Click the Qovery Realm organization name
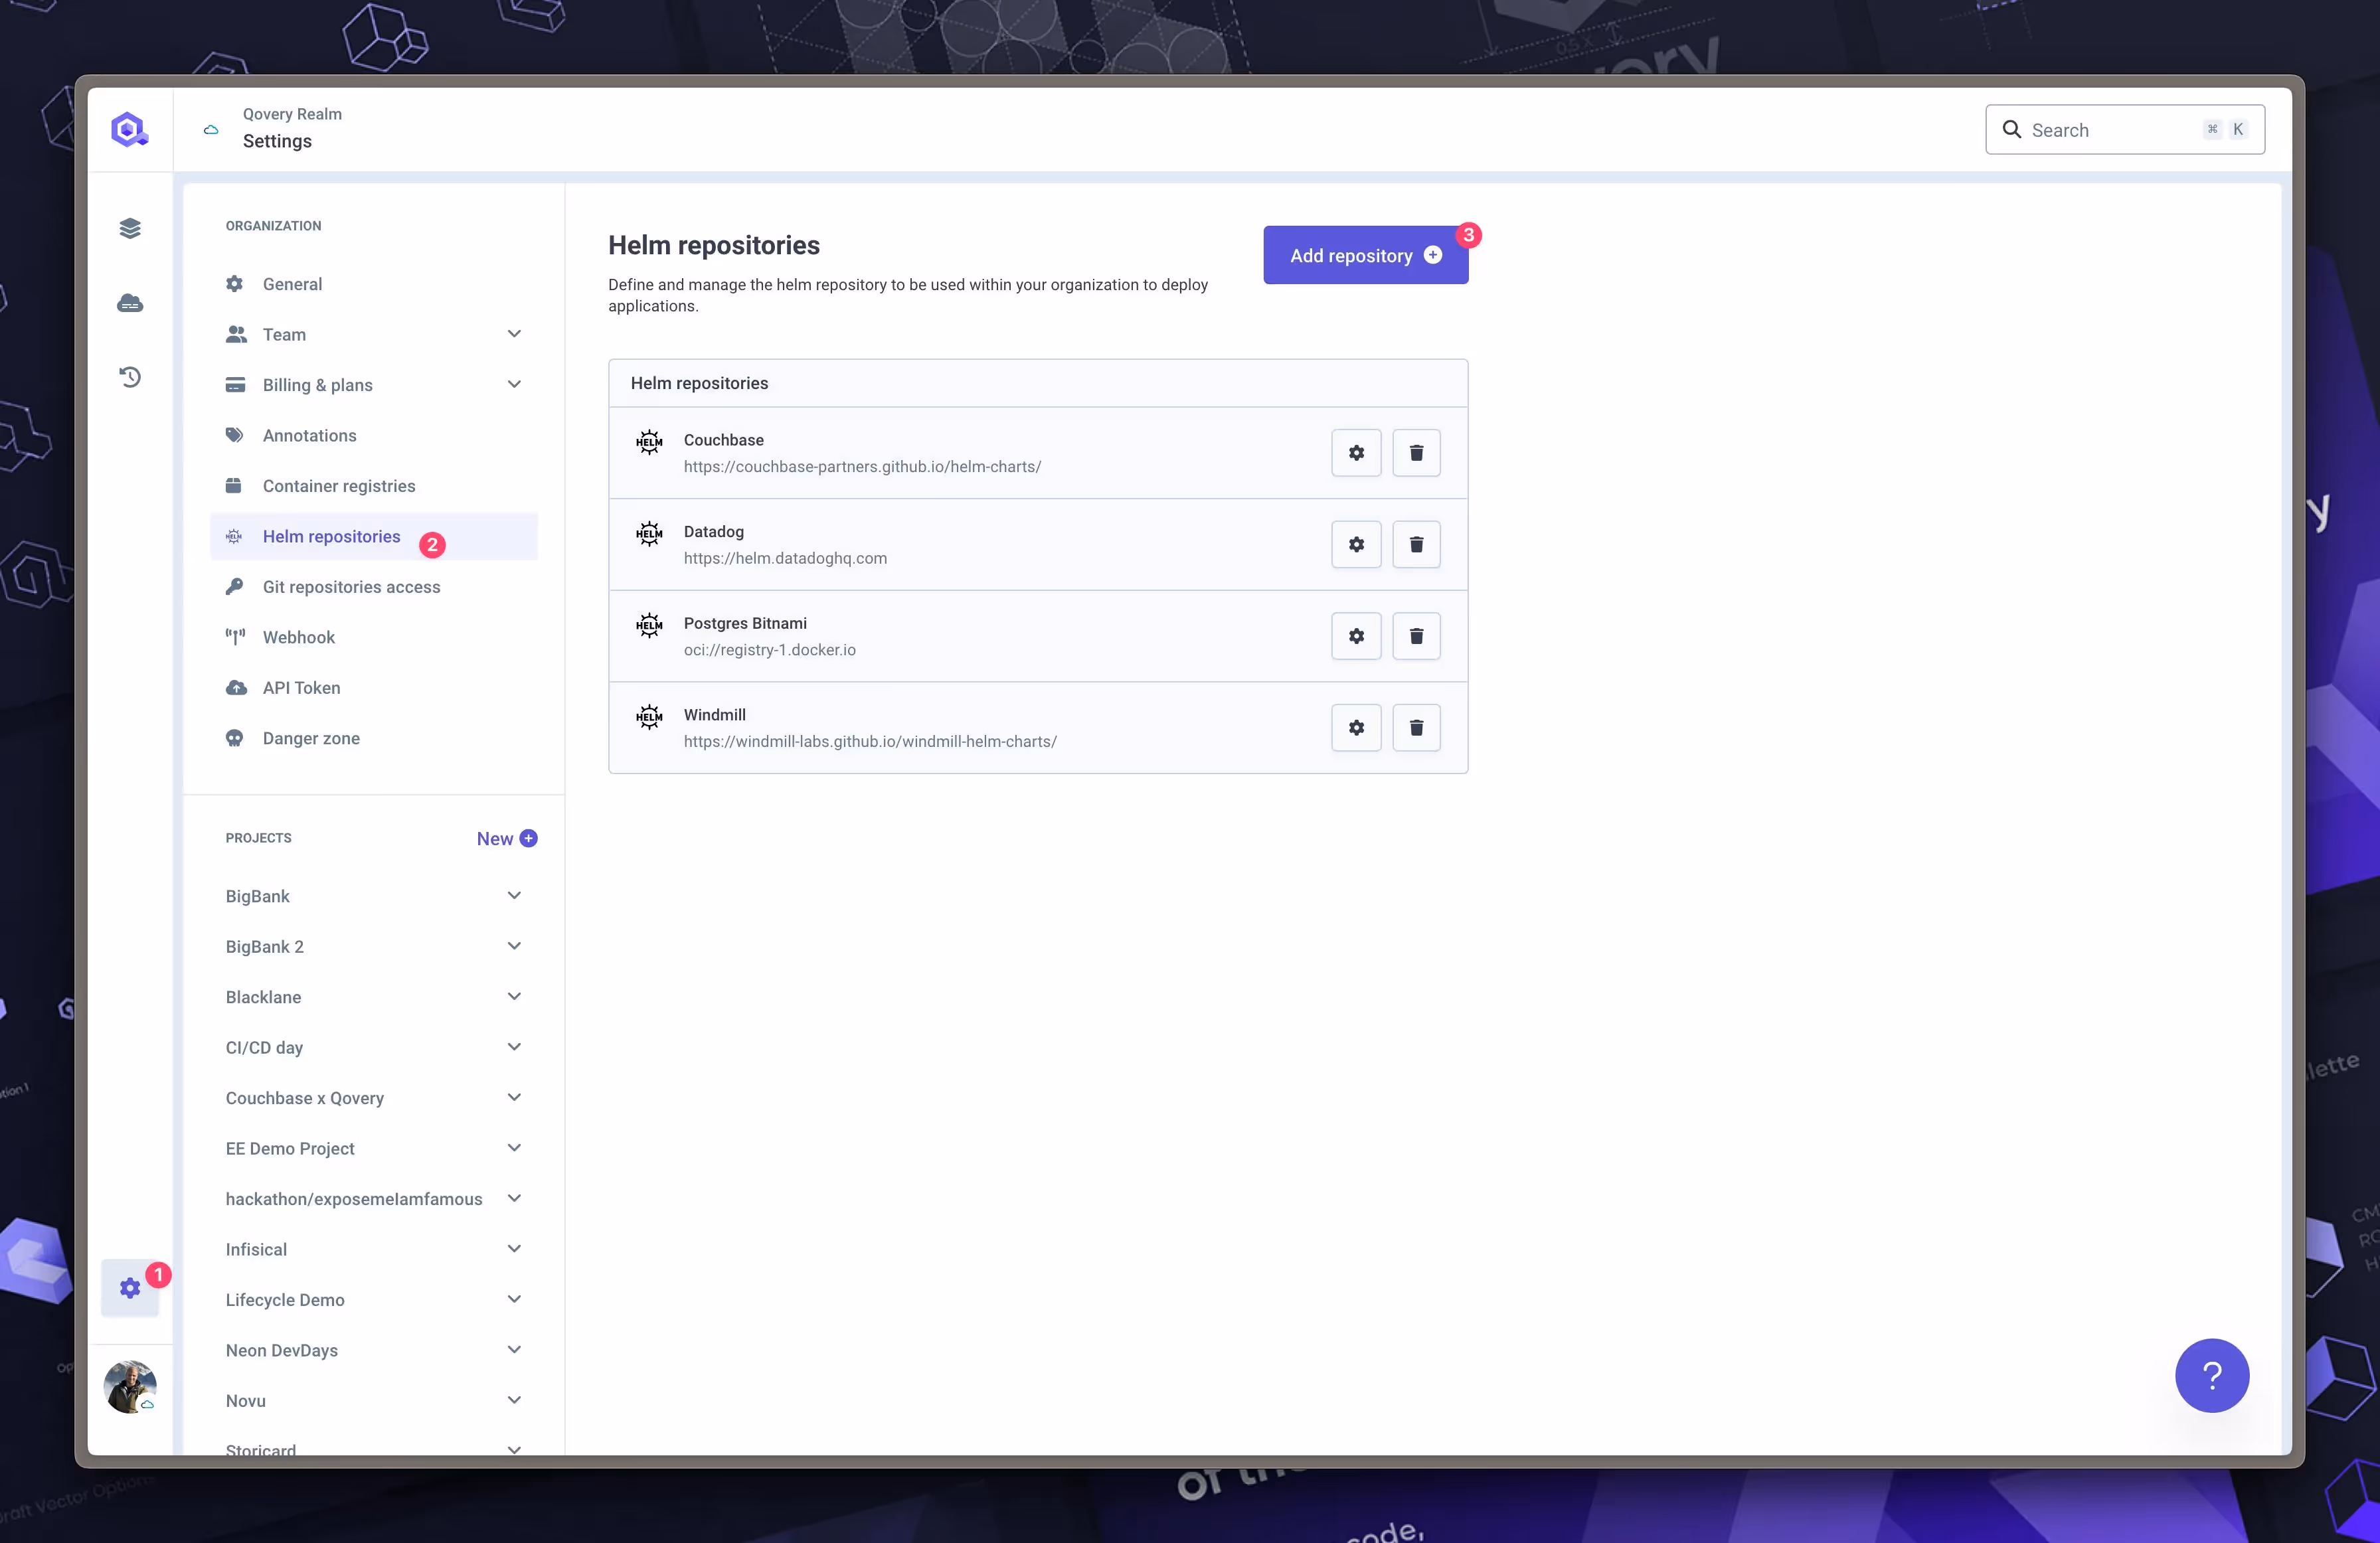Screen dimensions: 2380x1543 292,114
